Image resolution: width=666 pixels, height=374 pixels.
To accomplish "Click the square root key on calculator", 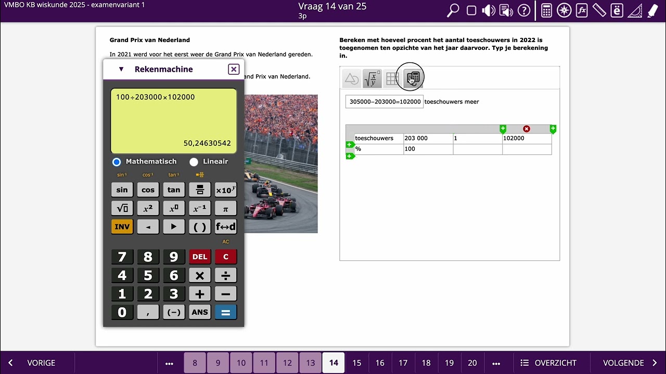I will (x=122, y=208).
